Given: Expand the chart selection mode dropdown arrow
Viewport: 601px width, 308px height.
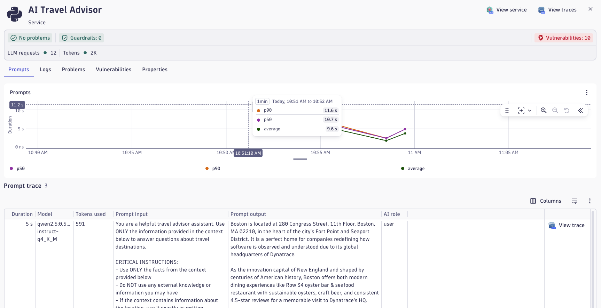Looking at the screenshot, I should [x=530, y=111].
